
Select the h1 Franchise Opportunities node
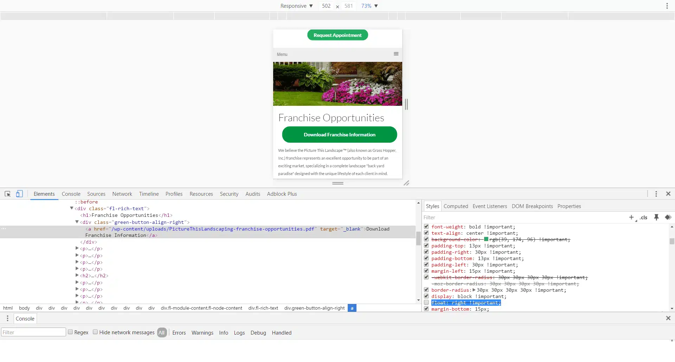pos(126,215)
